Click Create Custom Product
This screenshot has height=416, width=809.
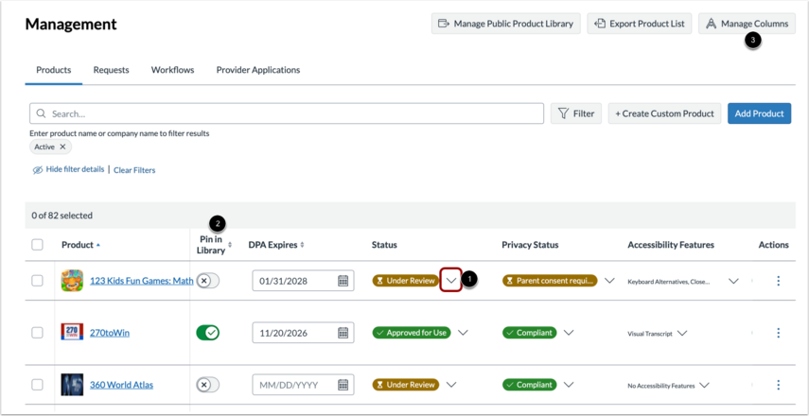(664, 113)
